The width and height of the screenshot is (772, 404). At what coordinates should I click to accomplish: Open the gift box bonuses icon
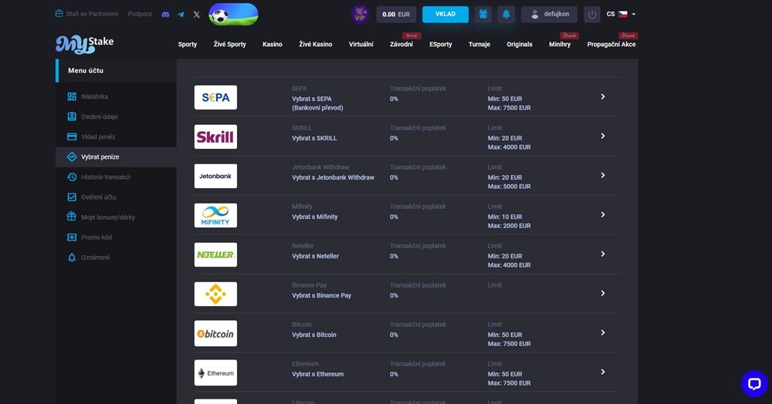[x=483, y=14]
